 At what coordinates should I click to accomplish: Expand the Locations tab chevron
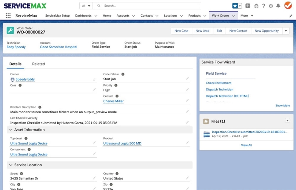tap(181, 16)
